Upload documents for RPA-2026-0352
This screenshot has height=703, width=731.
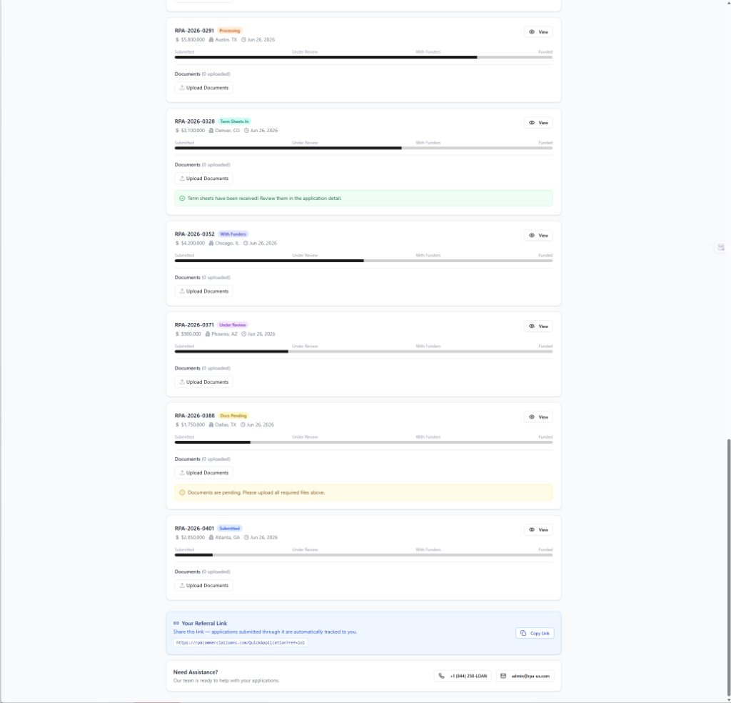(x=203, y=291)
